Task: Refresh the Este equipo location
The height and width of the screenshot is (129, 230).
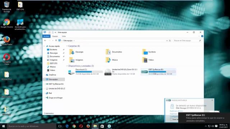Action: (x=170, y=40)
